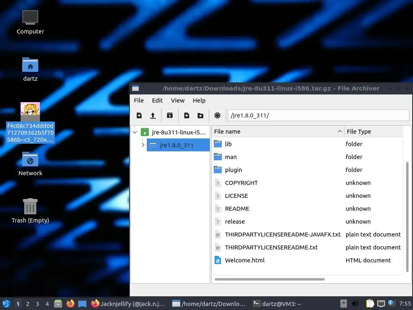Select the Trash (Empty) desktop icon
This screenshot has height=310, width=413.
pyautogui.click(x=30, y=206)
